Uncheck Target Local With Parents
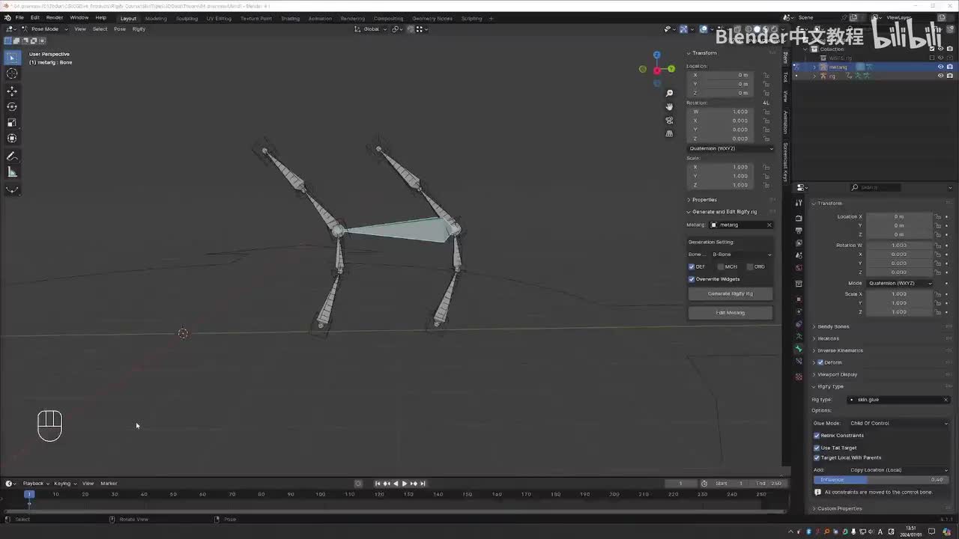 coord(817,457)
